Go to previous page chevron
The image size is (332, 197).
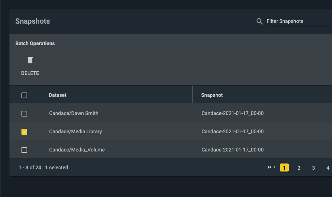(x=275, y=167)
